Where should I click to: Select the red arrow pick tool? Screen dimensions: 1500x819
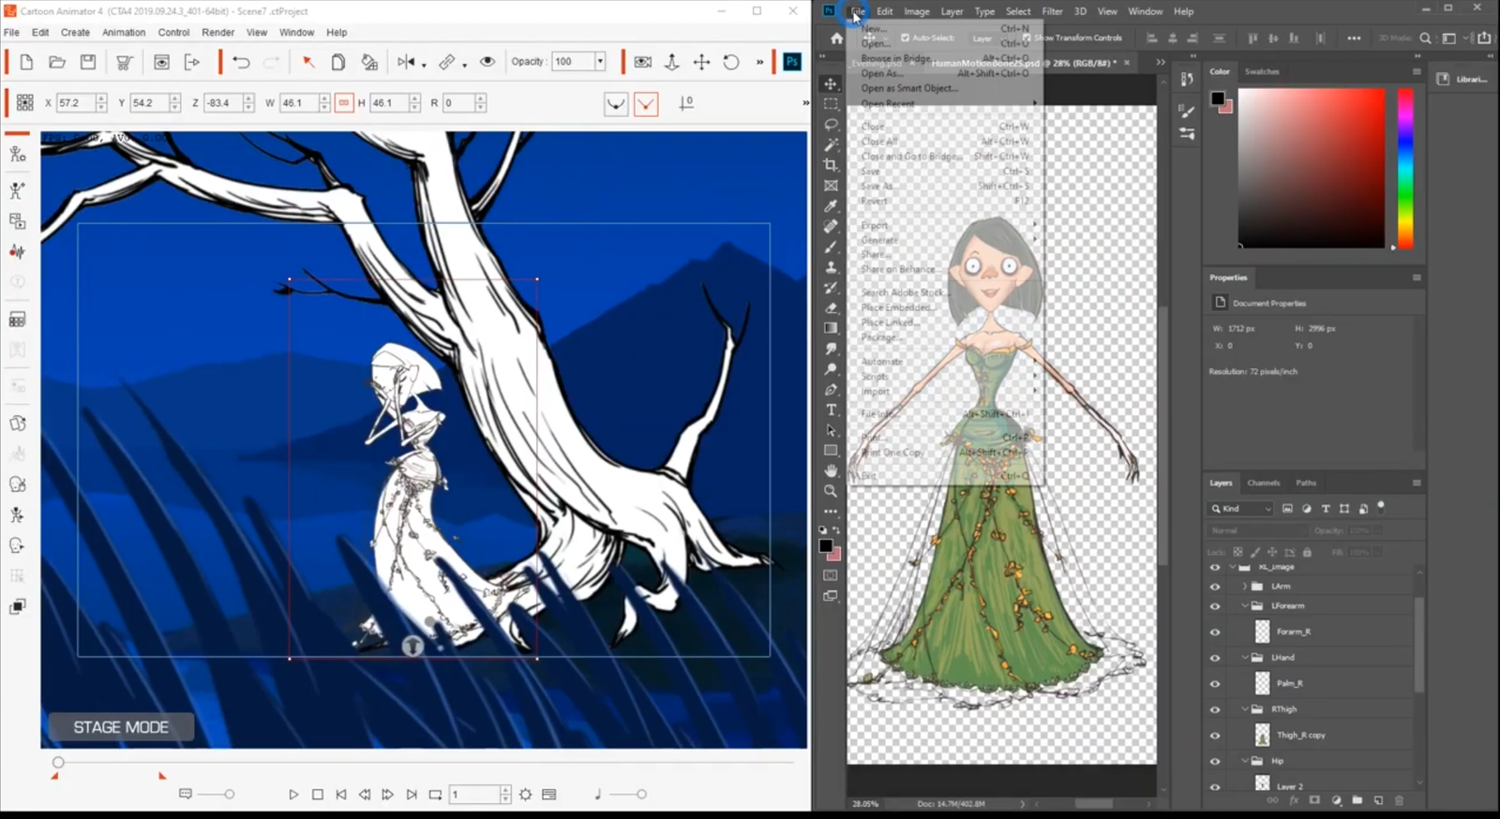[x=308, y=62]
